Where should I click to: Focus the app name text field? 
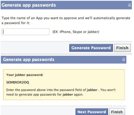point(25,32)
